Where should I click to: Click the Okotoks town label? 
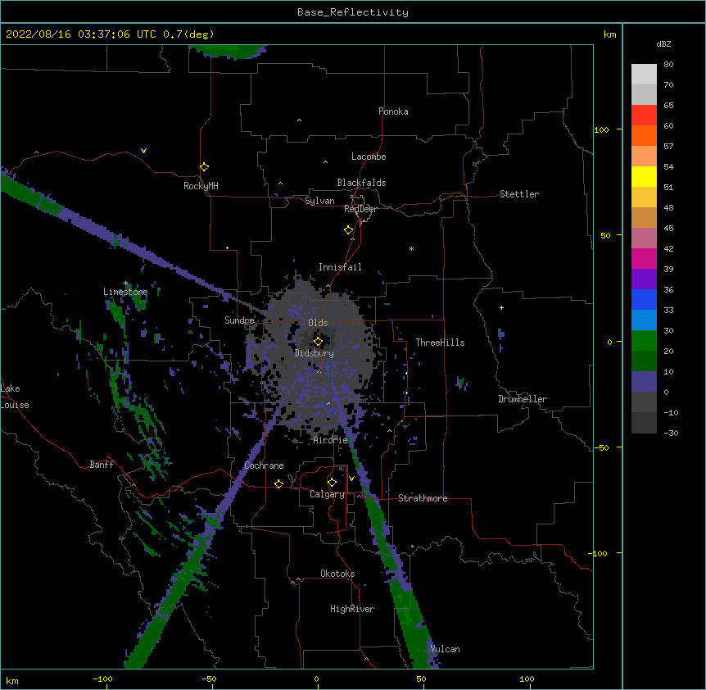[x=337, y=574]
